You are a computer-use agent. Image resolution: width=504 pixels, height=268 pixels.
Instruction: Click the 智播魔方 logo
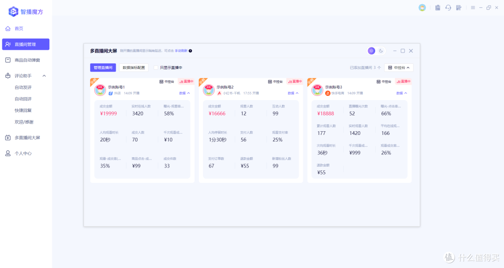click(x=25, y=12)
